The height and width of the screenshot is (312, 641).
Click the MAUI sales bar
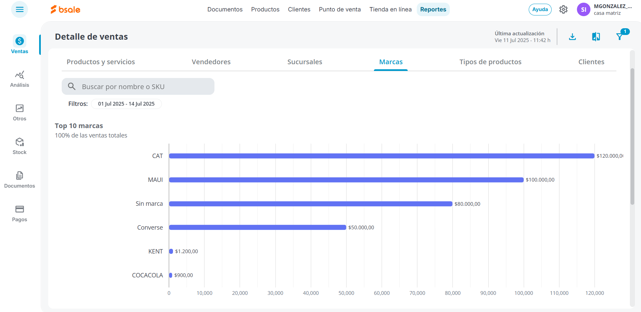coord(346,180)
